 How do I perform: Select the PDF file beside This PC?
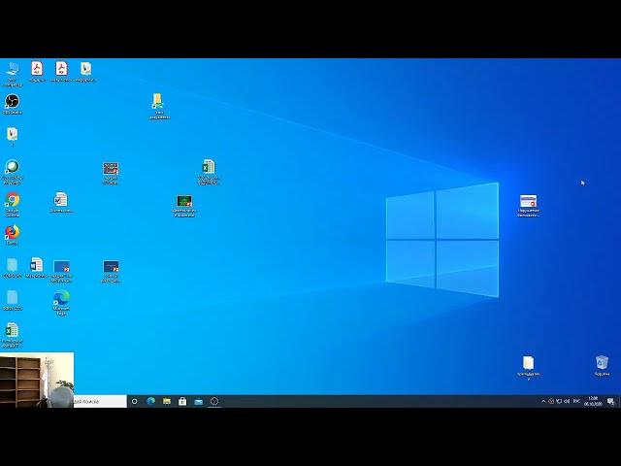pos(37,71)
